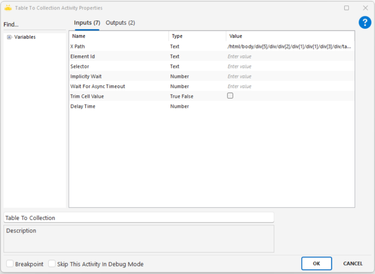Click the CANCEL button

tap(353, 263)
